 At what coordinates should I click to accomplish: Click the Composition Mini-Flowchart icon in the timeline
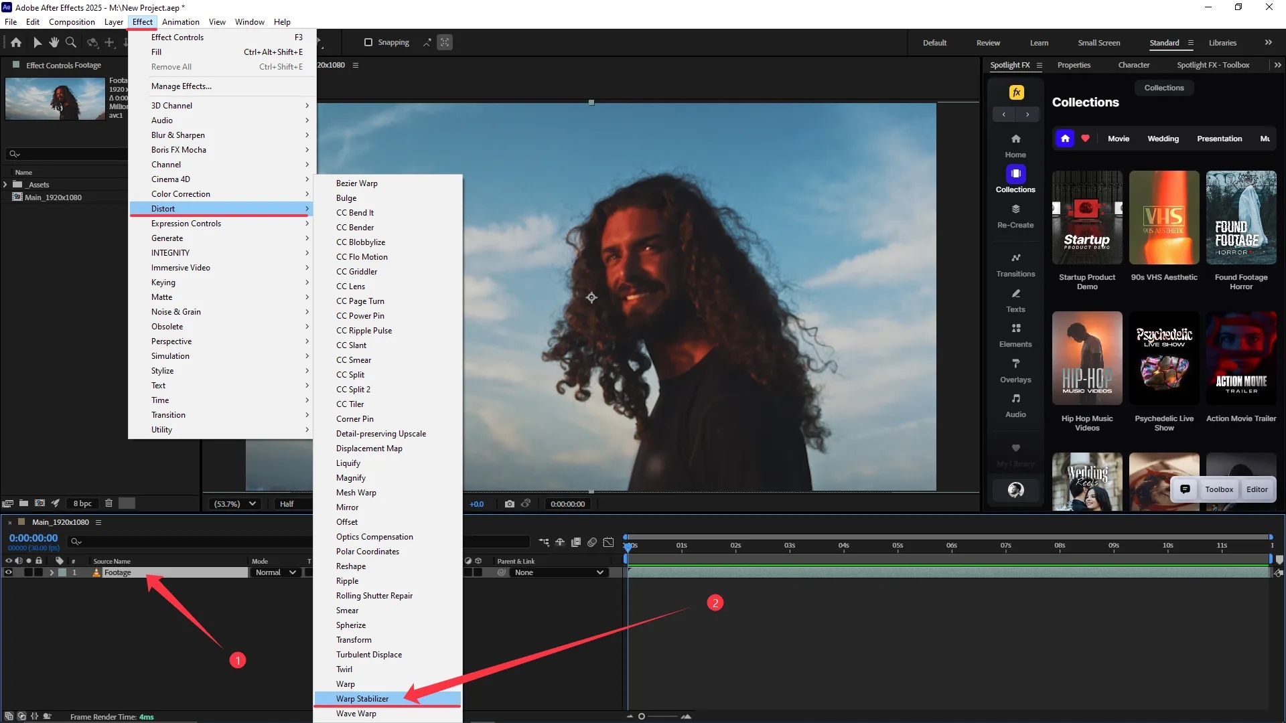click(544, 542)
